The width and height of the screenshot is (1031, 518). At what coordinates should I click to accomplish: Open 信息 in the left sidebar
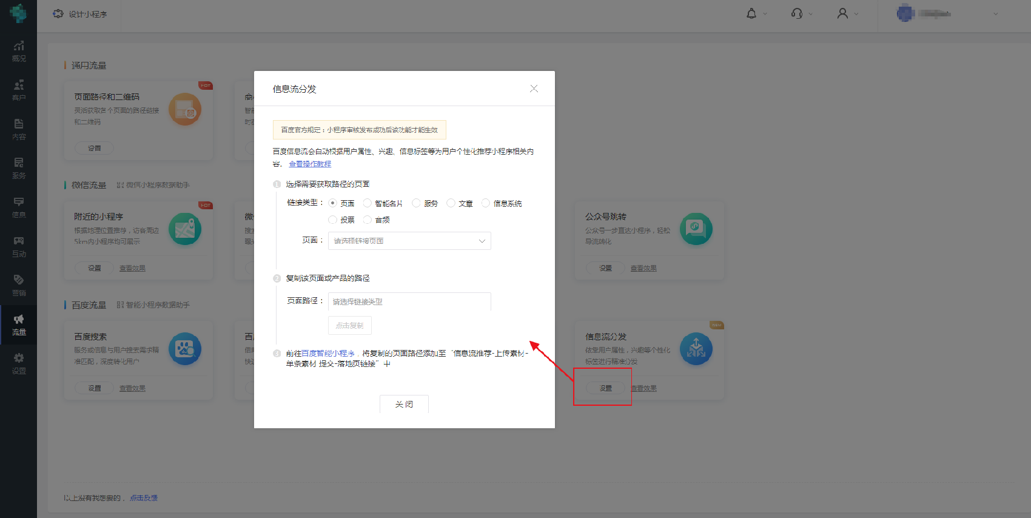[19, 207]
